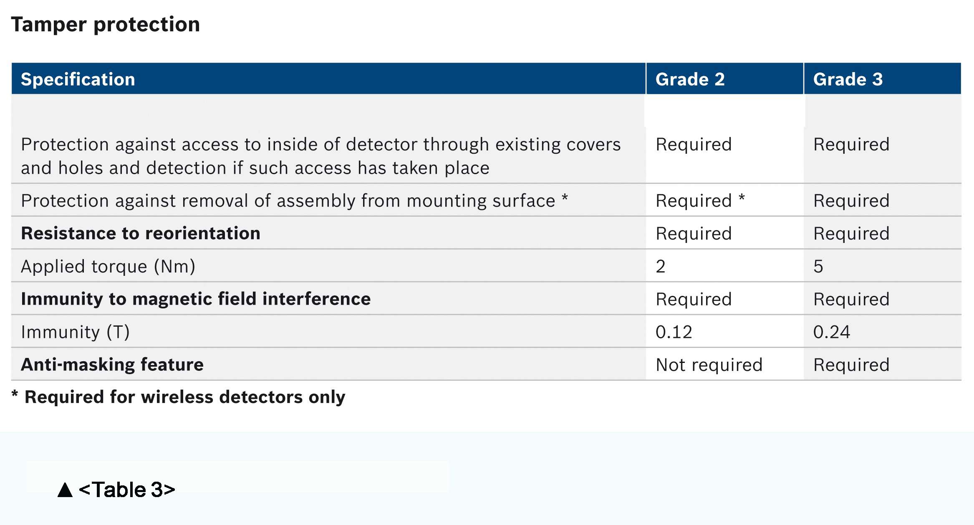Screen dimensions: 974x525
Task: Click the Not required cell for Grade 2
Action: (709, 365)
